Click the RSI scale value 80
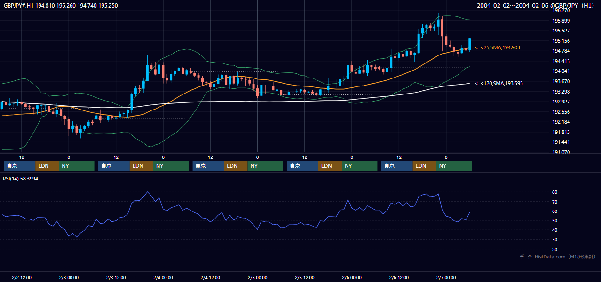This screenshot has width=601, height=282. tap(555, 192)
